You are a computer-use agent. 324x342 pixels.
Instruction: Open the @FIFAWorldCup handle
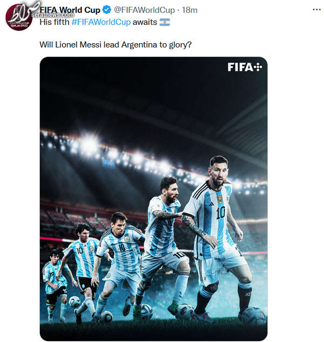click(x=144, y=10)
